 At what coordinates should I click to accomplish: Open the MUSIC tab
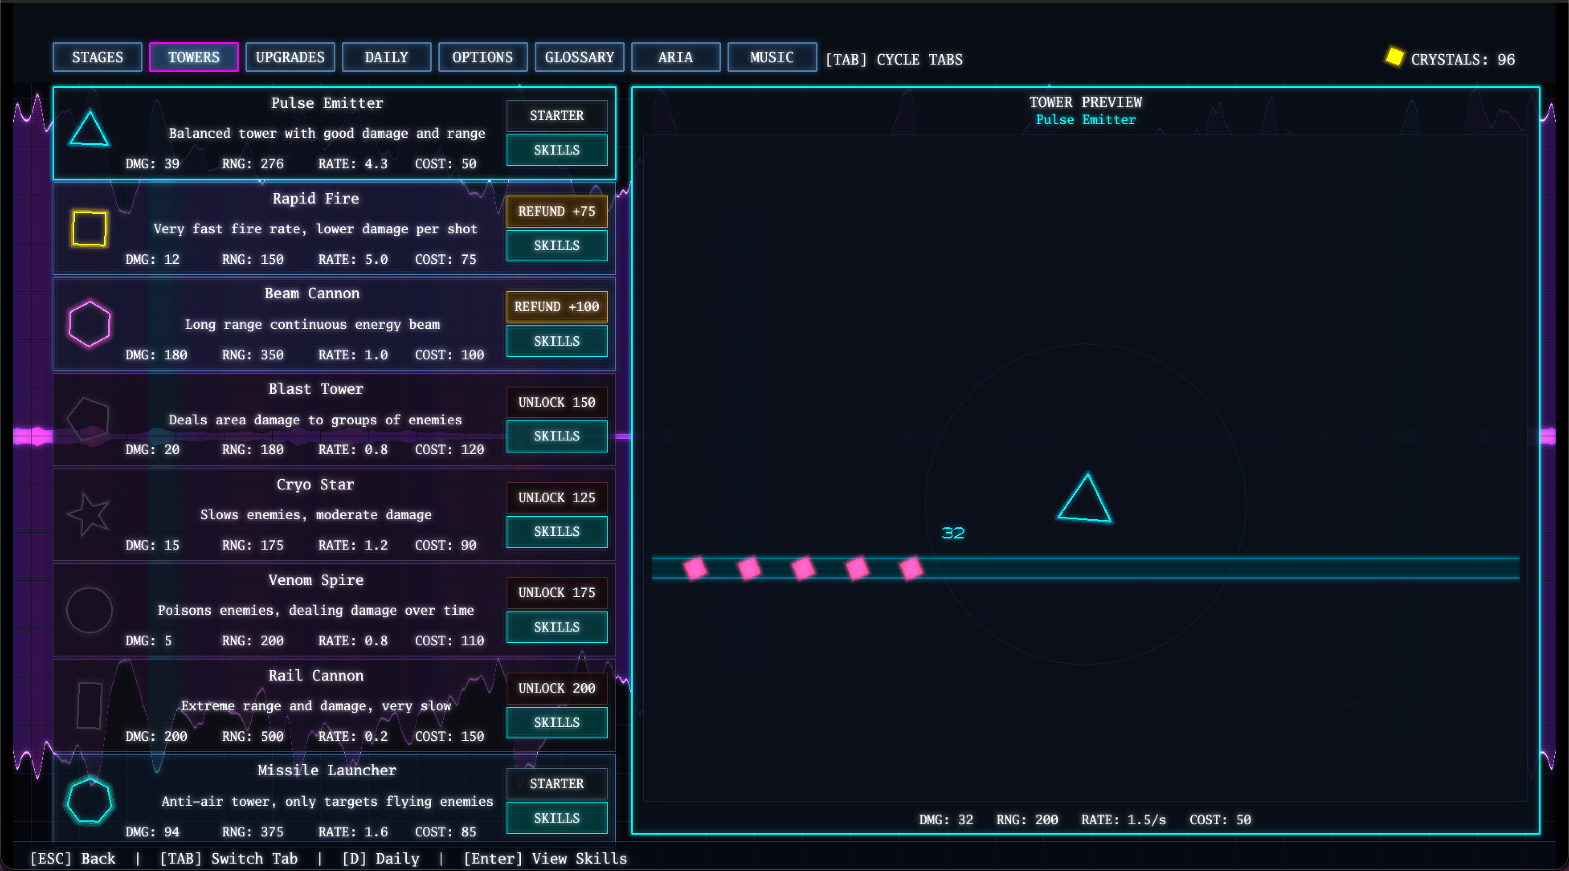click(772, 57)
